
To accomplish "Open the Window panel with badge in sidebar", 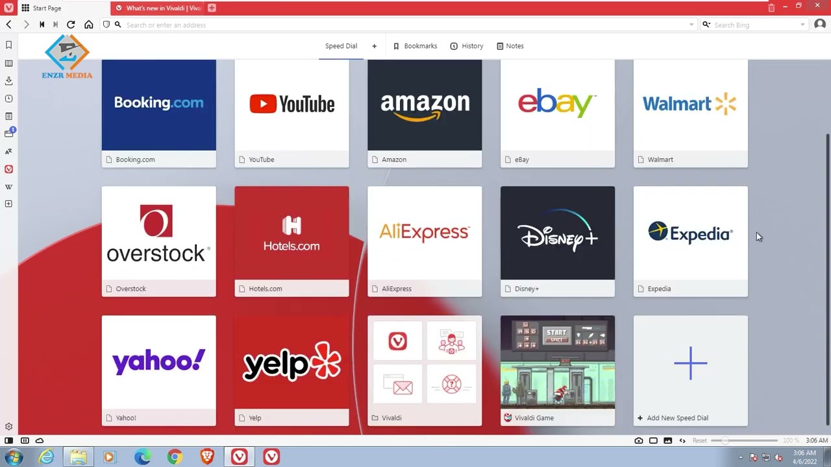I will click(x=9, y=133).
